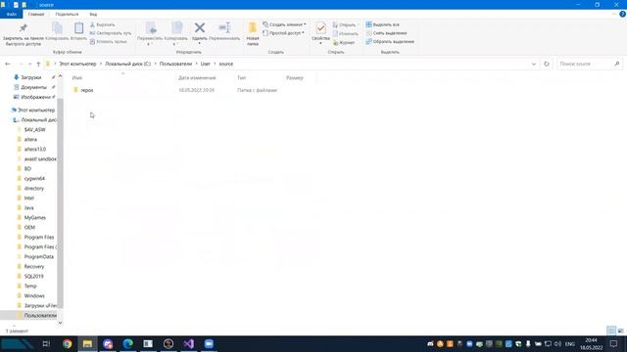The width and height of the screenshot is (627, 352).
Task: Click User segment in address bar
Action: tap(205, 64)
